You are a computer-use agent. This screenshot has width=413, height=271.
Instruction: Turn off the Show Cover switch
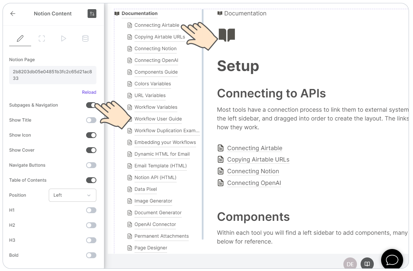[x=91, y=150]
